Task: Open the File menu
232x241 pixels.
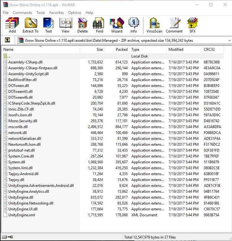Action: point(6,13)
